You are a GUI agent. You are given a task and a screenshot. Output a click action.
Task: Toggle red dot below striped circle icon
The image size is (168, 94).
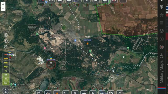point(115,5)
